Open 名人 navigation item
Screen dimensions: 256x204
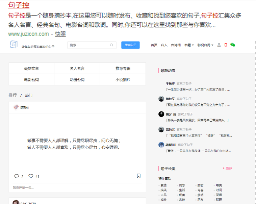(164, 45)
